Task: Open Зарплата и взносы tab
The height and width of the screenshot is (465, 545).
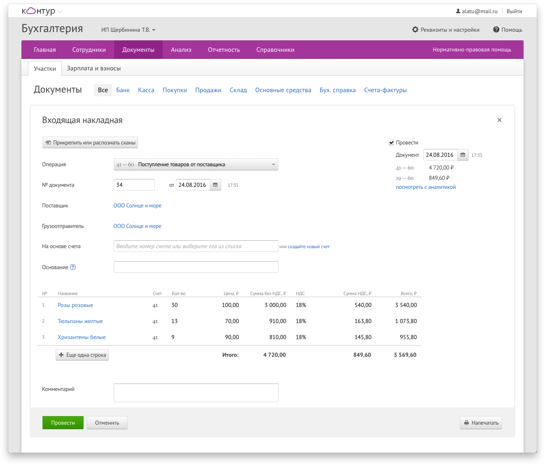Action: click(94, 68)
